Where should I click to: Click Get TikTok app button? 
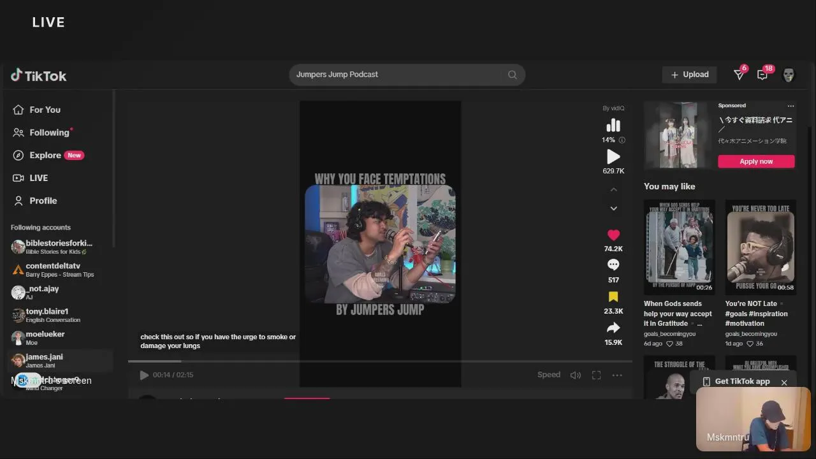pos(736,381)
